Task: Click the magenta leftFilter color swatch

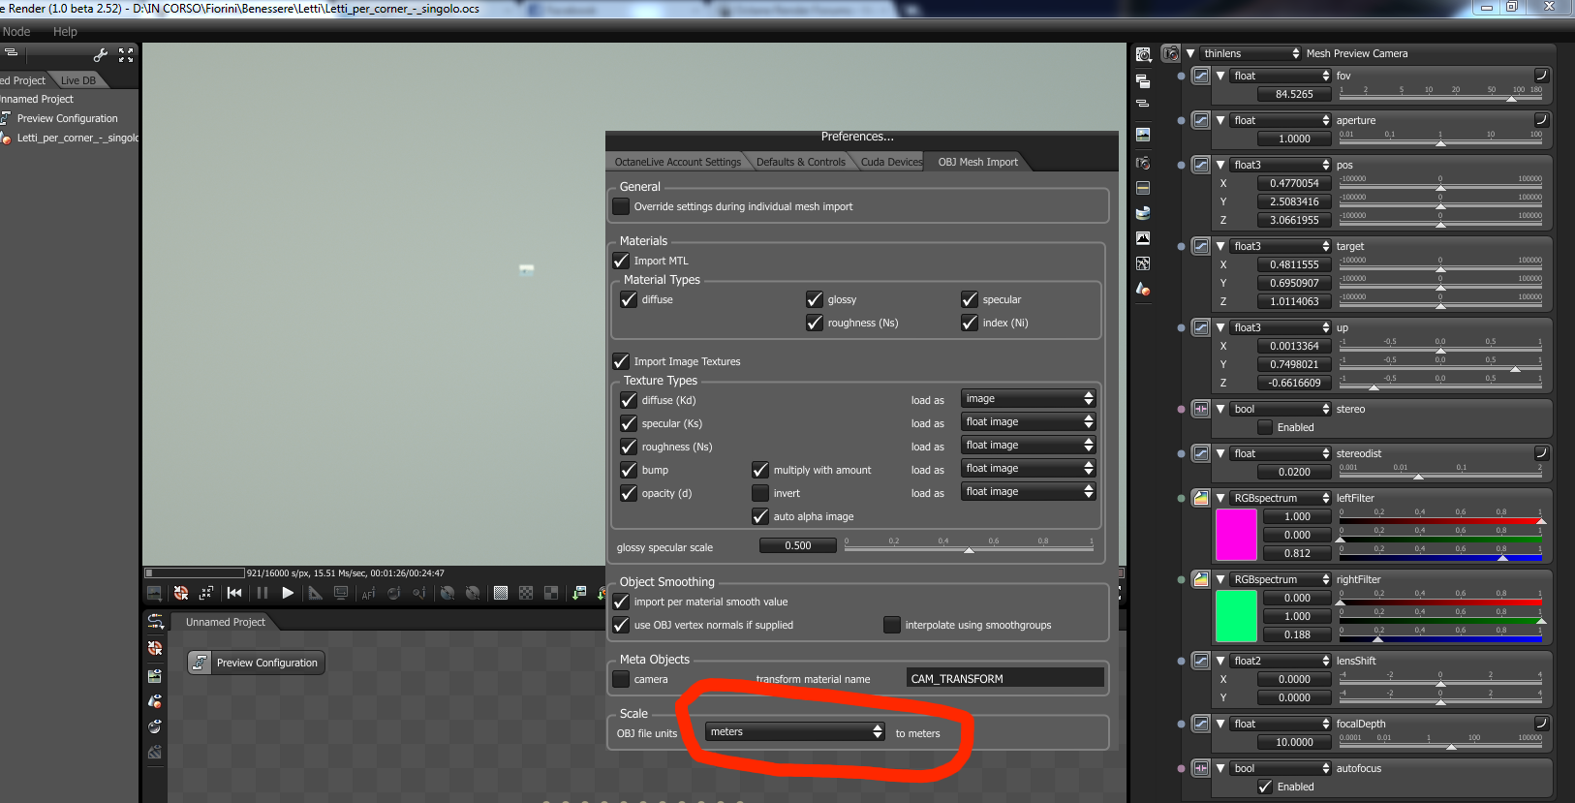Action: pos(1236,535)
